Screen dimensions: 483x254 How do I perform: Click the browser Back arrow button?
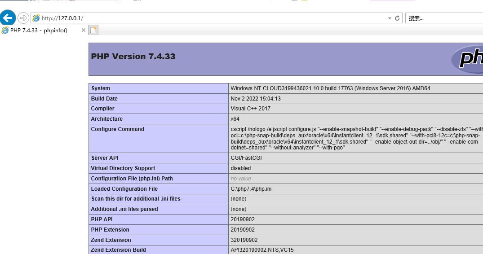[8, 18]
